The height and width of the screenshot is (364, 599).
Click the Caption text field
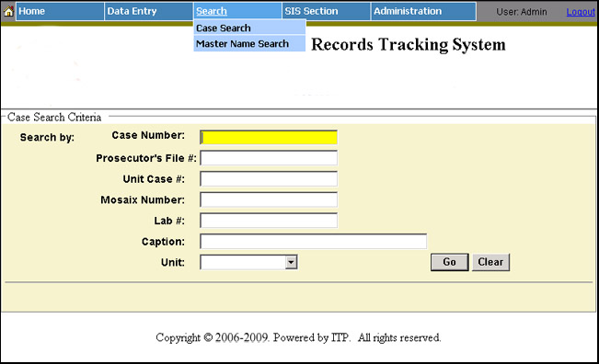click(313, 242)
